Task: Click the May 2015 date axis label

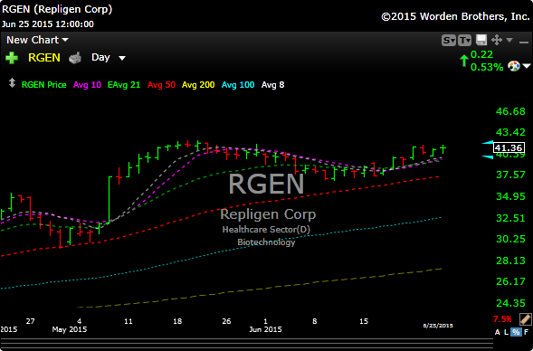Action: point(70,329)
